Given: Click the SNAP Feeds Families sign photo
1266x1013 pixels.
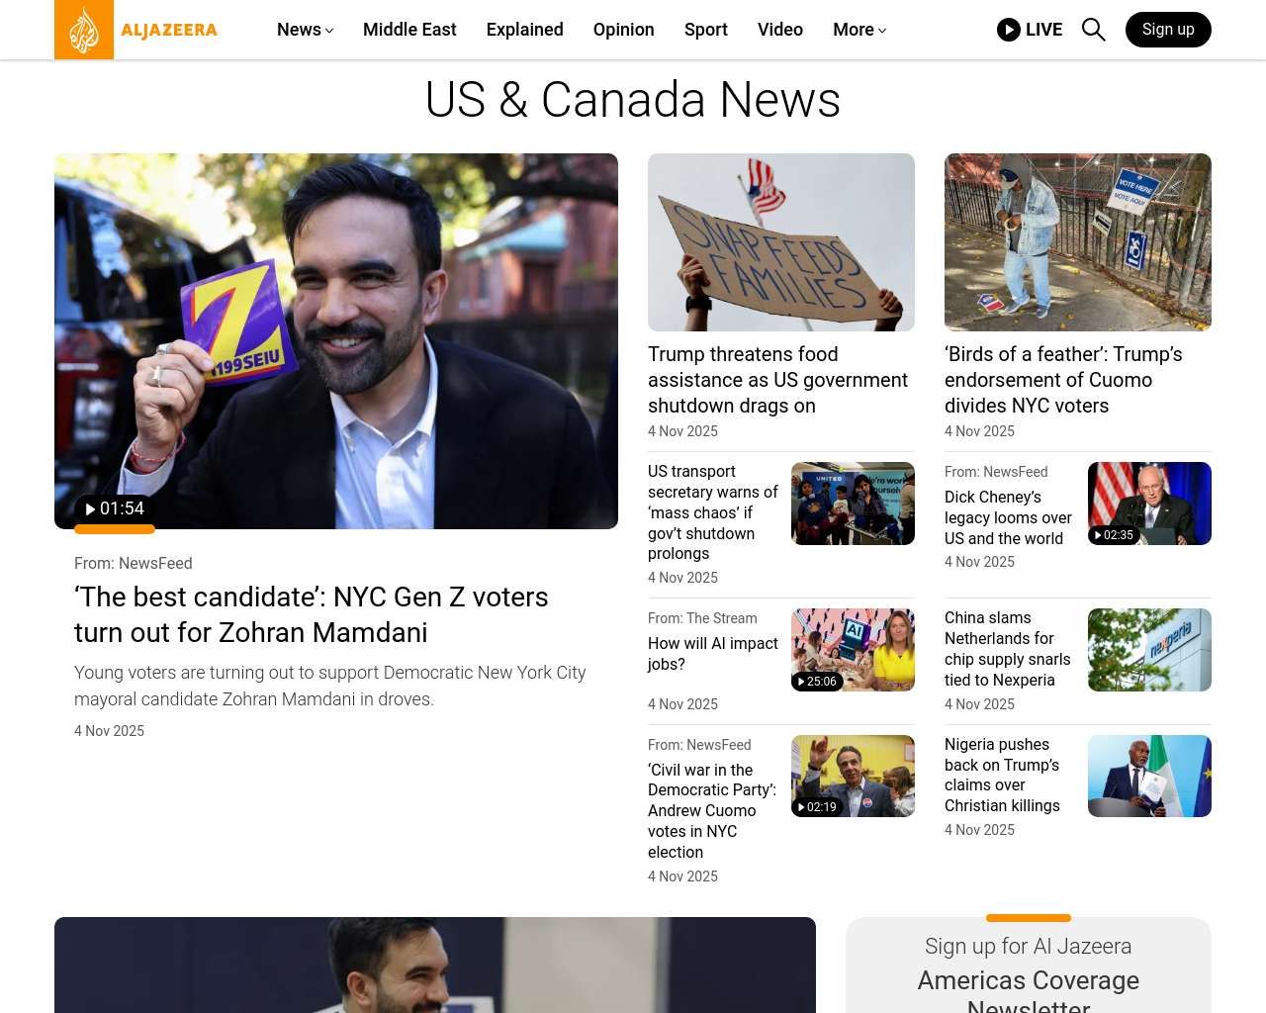Looking at the screenshot, I should [x=780, y=242].
